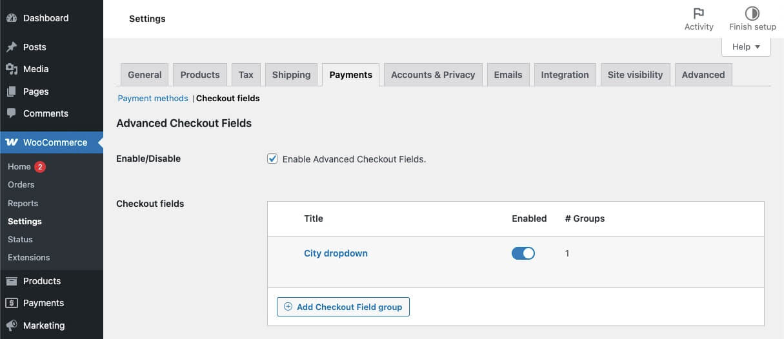The width and height of the screenshot is (784, 339).
Task: Click the Finish setup progress icon
Action: [x=752, y=14]
